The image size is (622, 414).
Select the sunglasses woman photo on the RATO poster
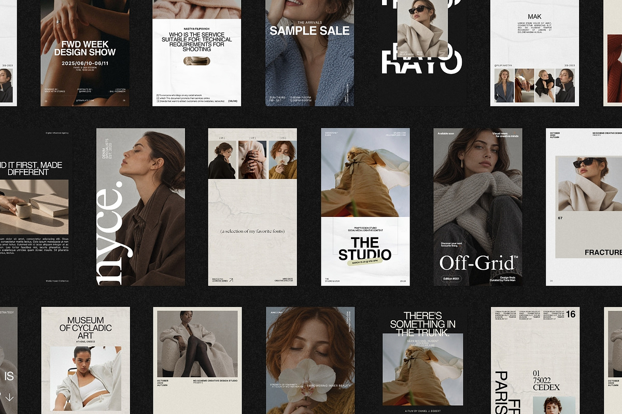point(422,28)
